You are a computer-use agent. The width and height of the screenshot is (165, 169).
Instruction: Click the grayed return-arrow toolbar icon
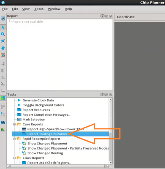tap(3, 91)
